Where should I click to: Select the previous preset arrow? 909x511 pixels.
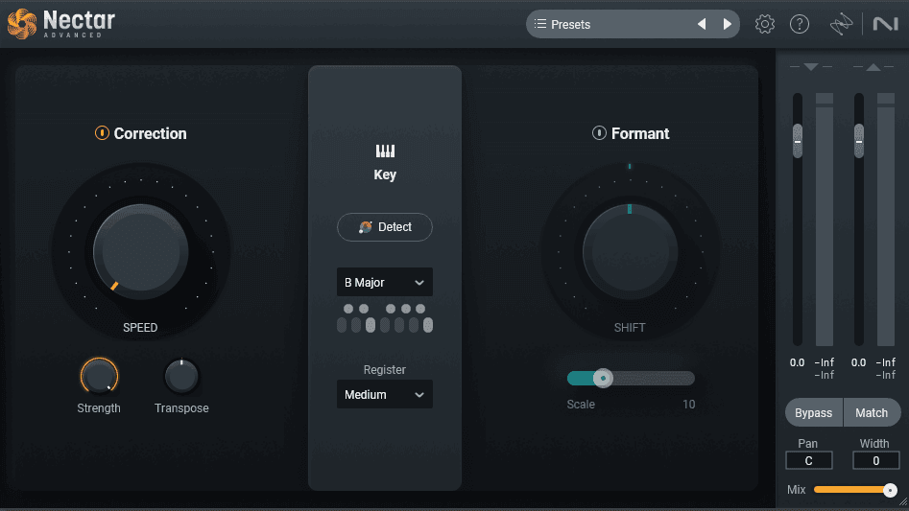click(702, 24)
